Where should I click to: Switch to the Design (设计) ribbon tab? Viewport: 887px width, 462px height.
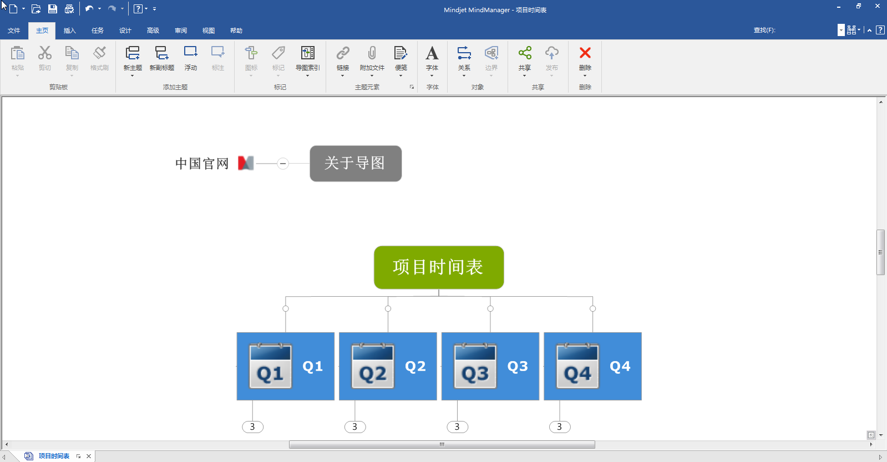point(125,31)
